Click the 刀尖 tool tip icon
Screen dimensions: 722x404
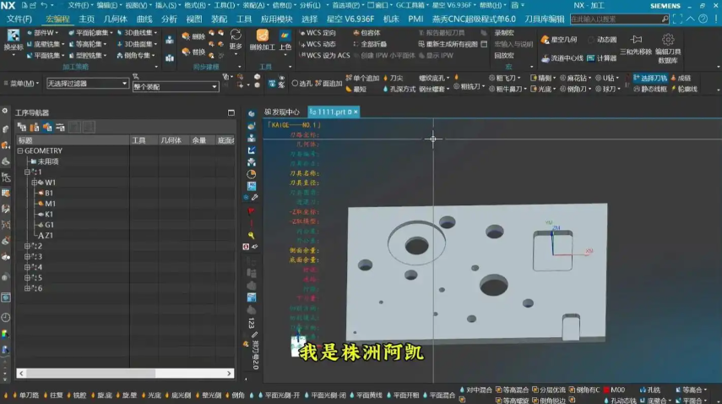[x=385, y=78]
